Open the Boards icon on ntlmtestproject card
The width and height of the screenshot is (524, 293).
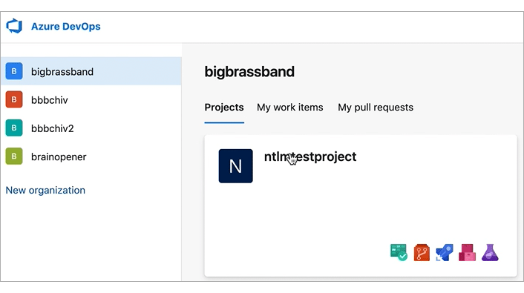pos(399,252)
